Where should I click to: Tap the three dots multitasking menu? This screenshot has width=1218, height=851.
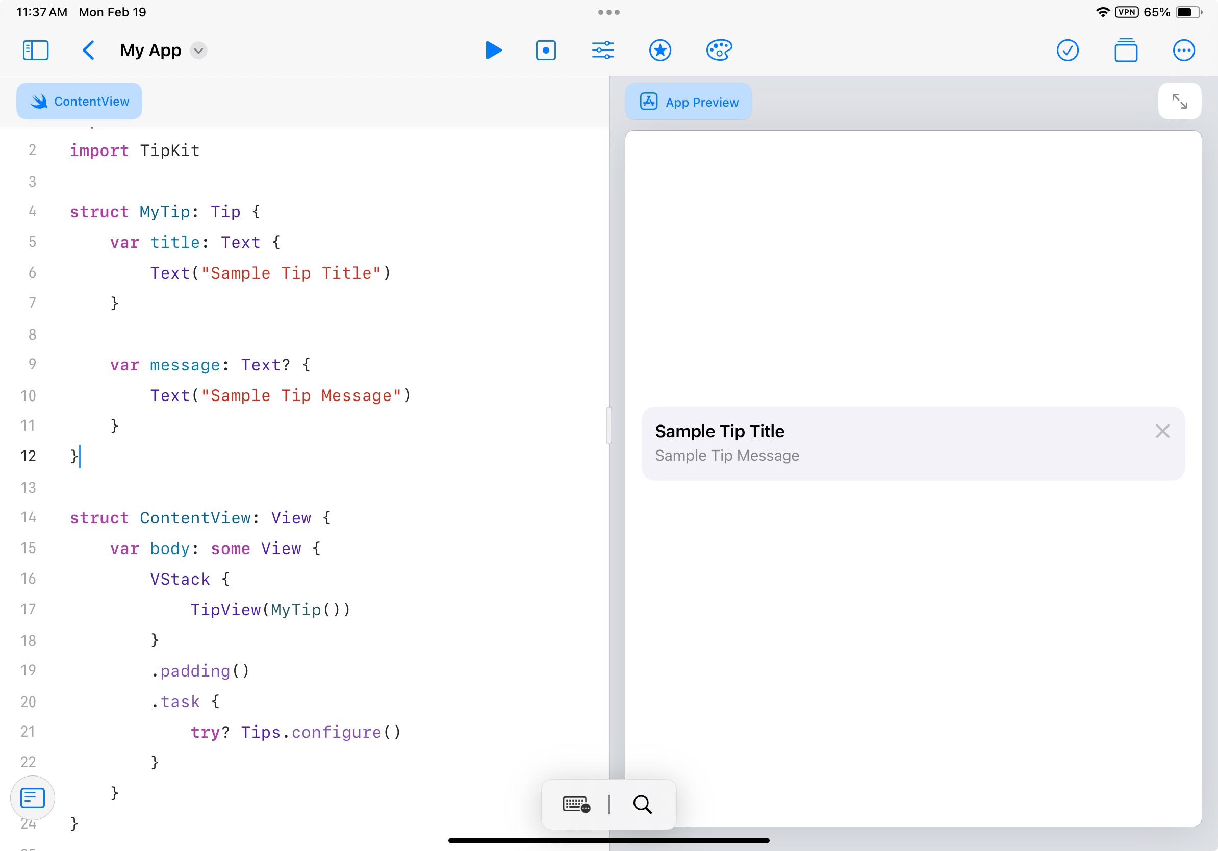pos(608,12)
